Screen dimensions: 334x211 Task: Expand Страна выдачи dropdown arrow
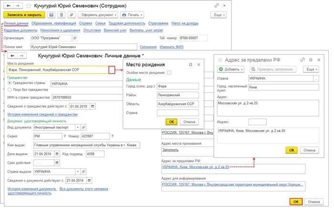point(78,171)
